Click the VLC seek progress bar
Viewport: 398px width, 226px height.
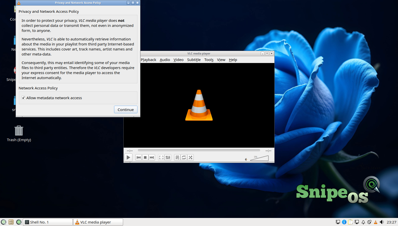click(x=199, y=150)
